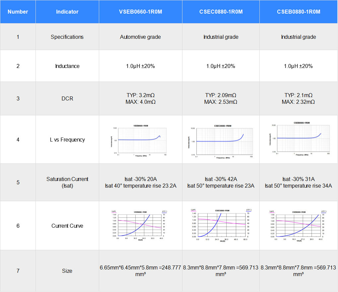338x292 pixels.
Task: Click the TYP 3.2mΩ DCR value cell
Action: click(140, 98)
